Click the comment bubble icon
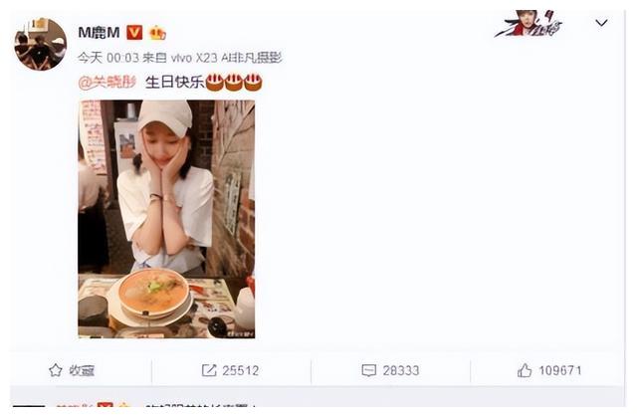The height and width of the screenshot is (417, 637). tap(369, 370)
